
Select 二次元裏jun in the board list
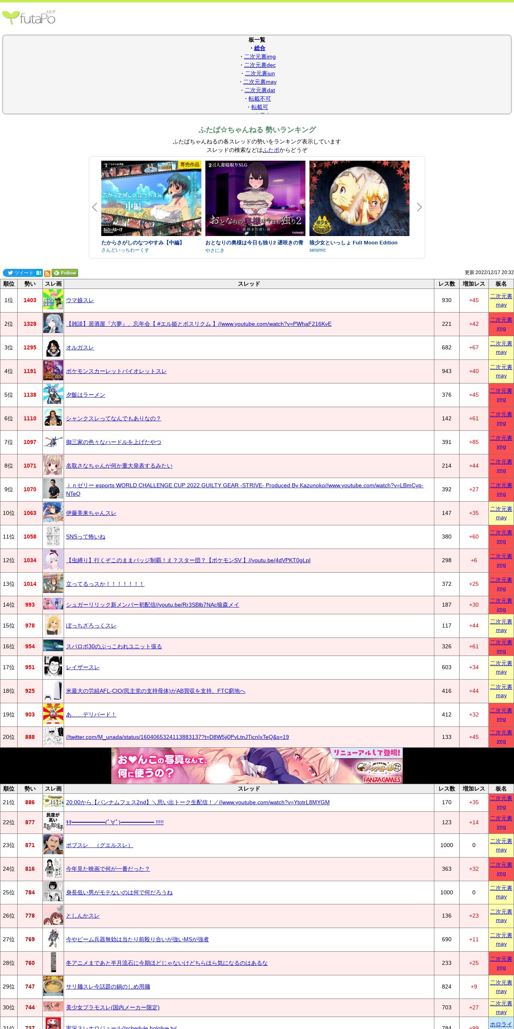pyautogui.click(x=260, y=73)
